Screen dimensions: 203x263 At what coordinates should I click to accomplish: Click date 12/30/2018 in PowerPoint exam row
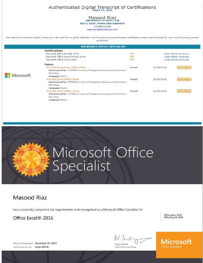(160, 67)
